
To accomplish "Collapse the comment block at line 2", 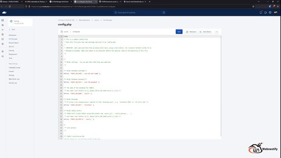I will (x=62, y=39).
